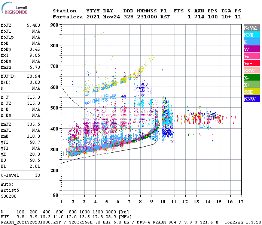Click the MUF(D) value 28.94
This screenshot has width=262, height=225.
coord(33,76)
